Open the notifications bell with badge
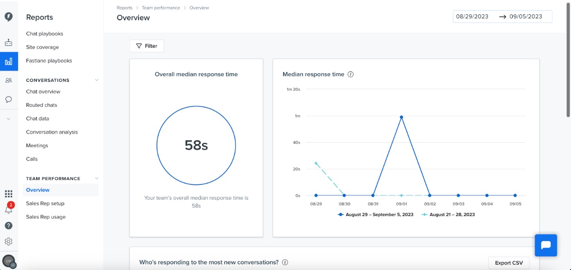The height and width of the screenshot is (270, 571). [9, 209]
